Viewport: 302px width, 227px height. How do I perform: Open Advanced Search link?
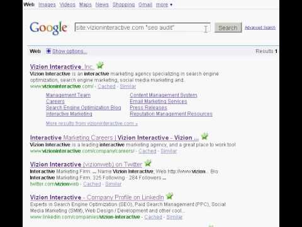pos(260,28)
